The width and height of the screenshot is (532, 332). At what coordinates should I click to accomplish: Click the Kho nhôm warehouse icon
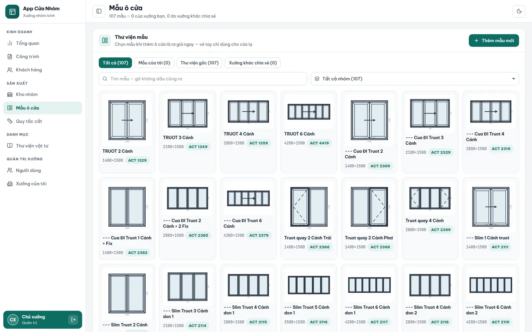point(10,94)
